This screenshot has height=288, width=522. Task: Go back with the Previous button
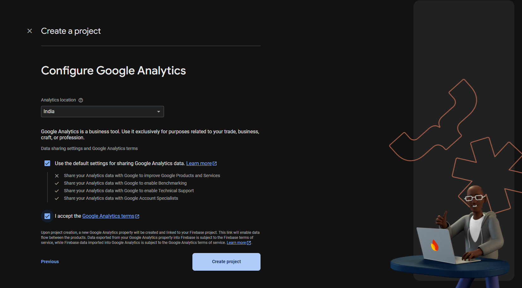point(50,262)
